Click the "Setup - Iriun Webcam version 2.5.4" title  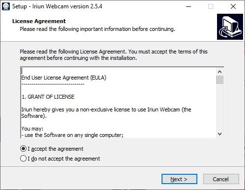pyautogui.click(x=57, y=6)
